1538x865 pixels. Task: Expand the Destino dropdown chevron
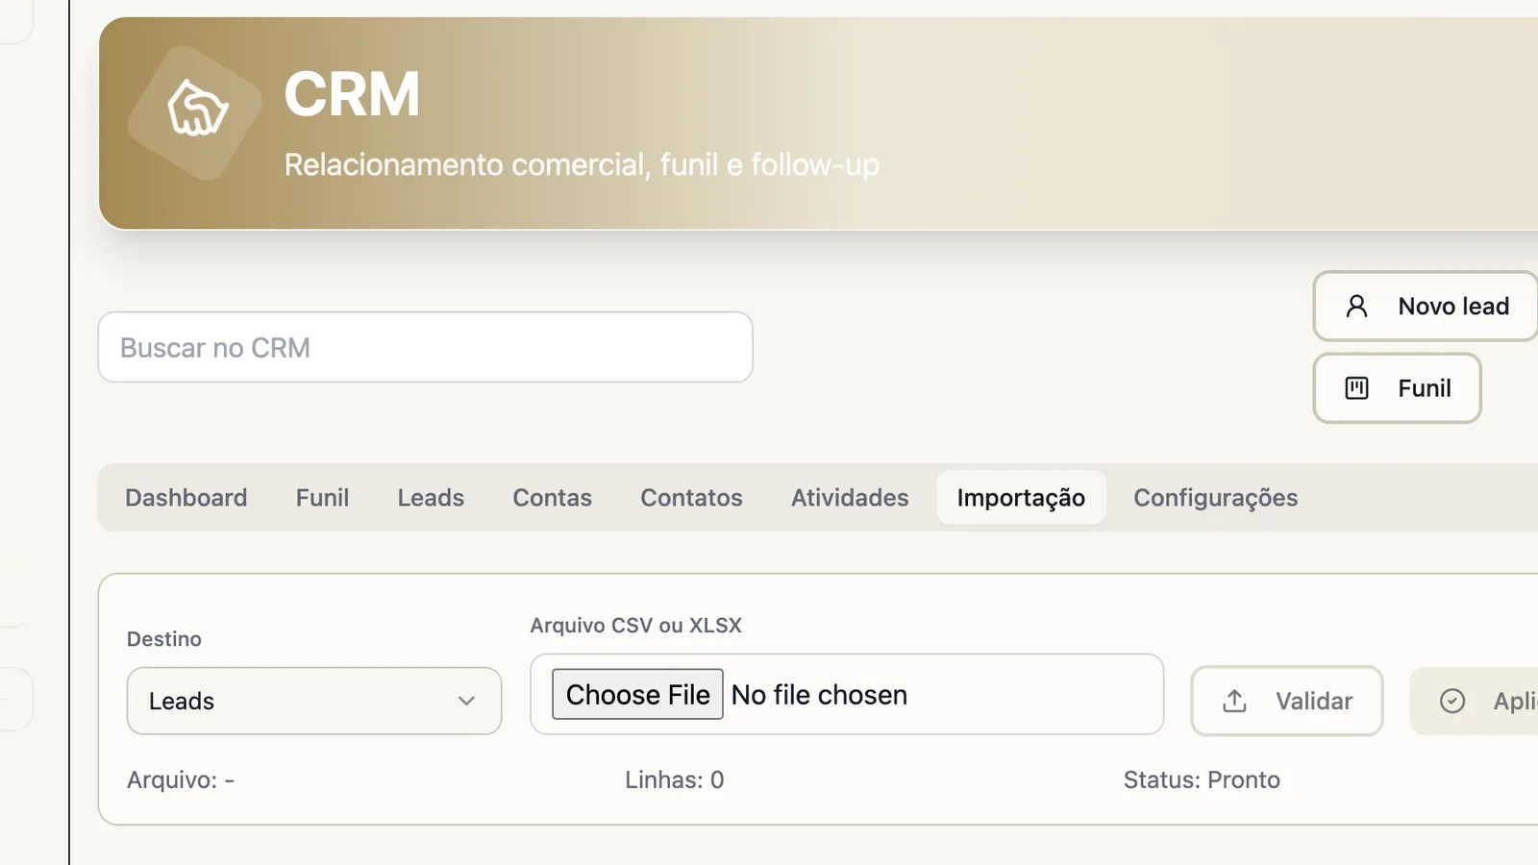coord(466,702)
